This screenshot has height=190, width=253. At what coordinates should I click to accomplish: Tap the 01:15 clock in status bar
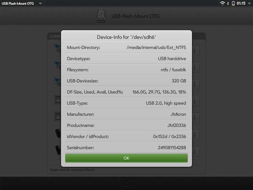tap(241, 4)
